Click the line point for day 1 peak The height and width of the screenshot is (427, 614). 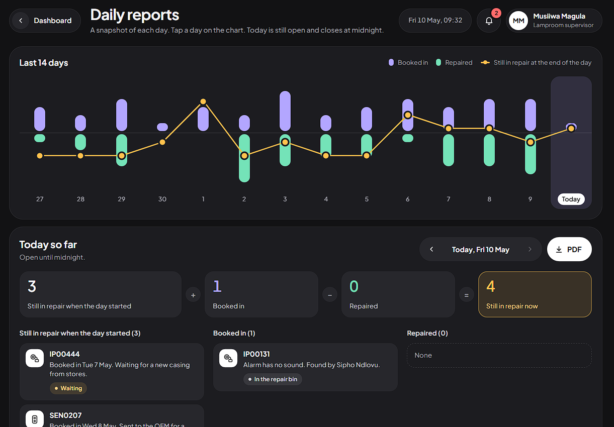coord(203,101)
